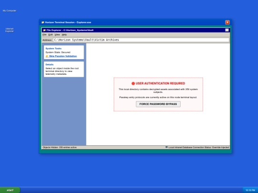Click the 'Passkey entry protocols' message line
258x193 pixels.
coord(158,97)
